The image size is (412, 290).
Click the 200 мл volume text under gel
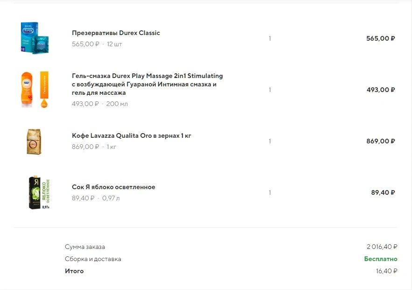(x=117, y=104)
